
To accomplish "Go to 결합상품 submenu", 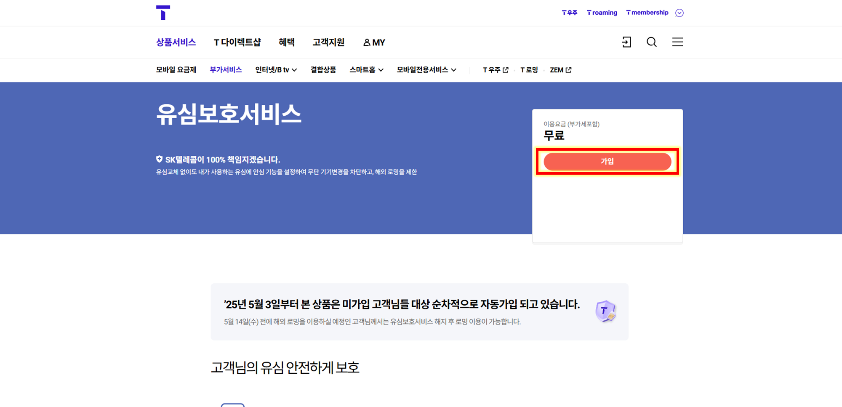I will pyautogui.click(x=323, y=70).
